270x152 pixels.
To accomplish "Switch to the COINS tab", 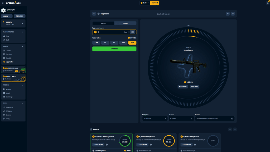I will click(125, 23).
